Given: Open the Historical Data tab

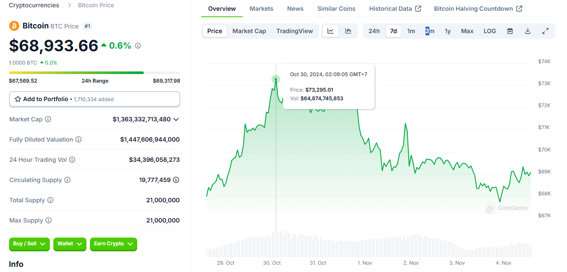Looking at the screenshot, I should [x=395, y=9].
